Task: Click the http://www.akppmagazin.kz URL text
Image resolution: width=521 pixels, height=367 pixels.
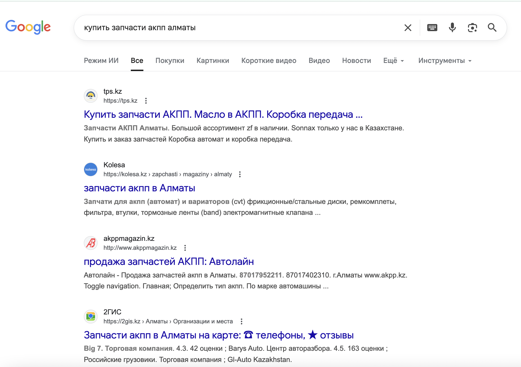Action: (x=140, y=248)
